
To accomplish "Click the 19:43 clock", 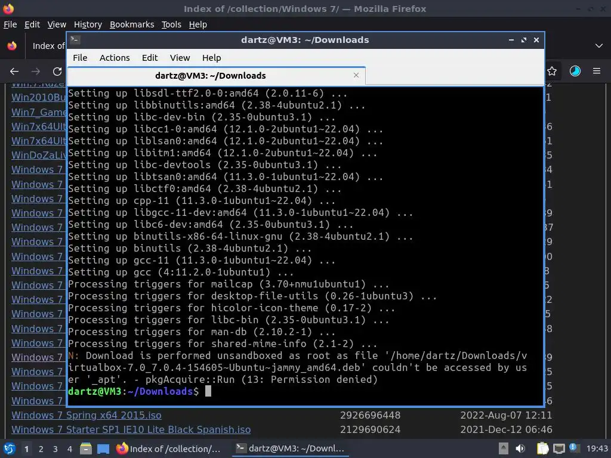I will pos(597,448).
